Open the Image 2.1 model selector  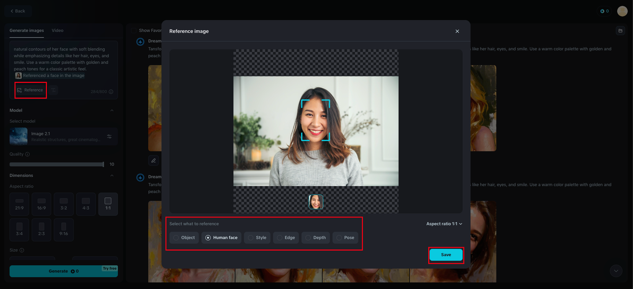point(63,137)
